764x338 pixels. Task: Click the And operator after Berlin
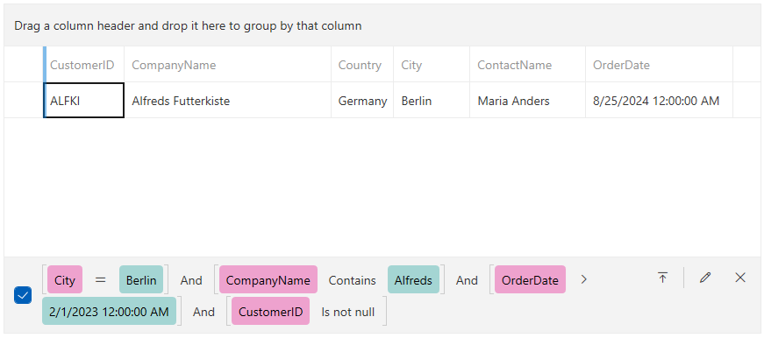tap(191, 280)
